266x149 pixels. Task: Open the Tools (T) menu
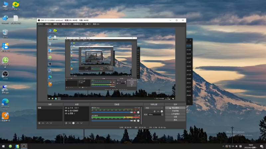point(88,24)
